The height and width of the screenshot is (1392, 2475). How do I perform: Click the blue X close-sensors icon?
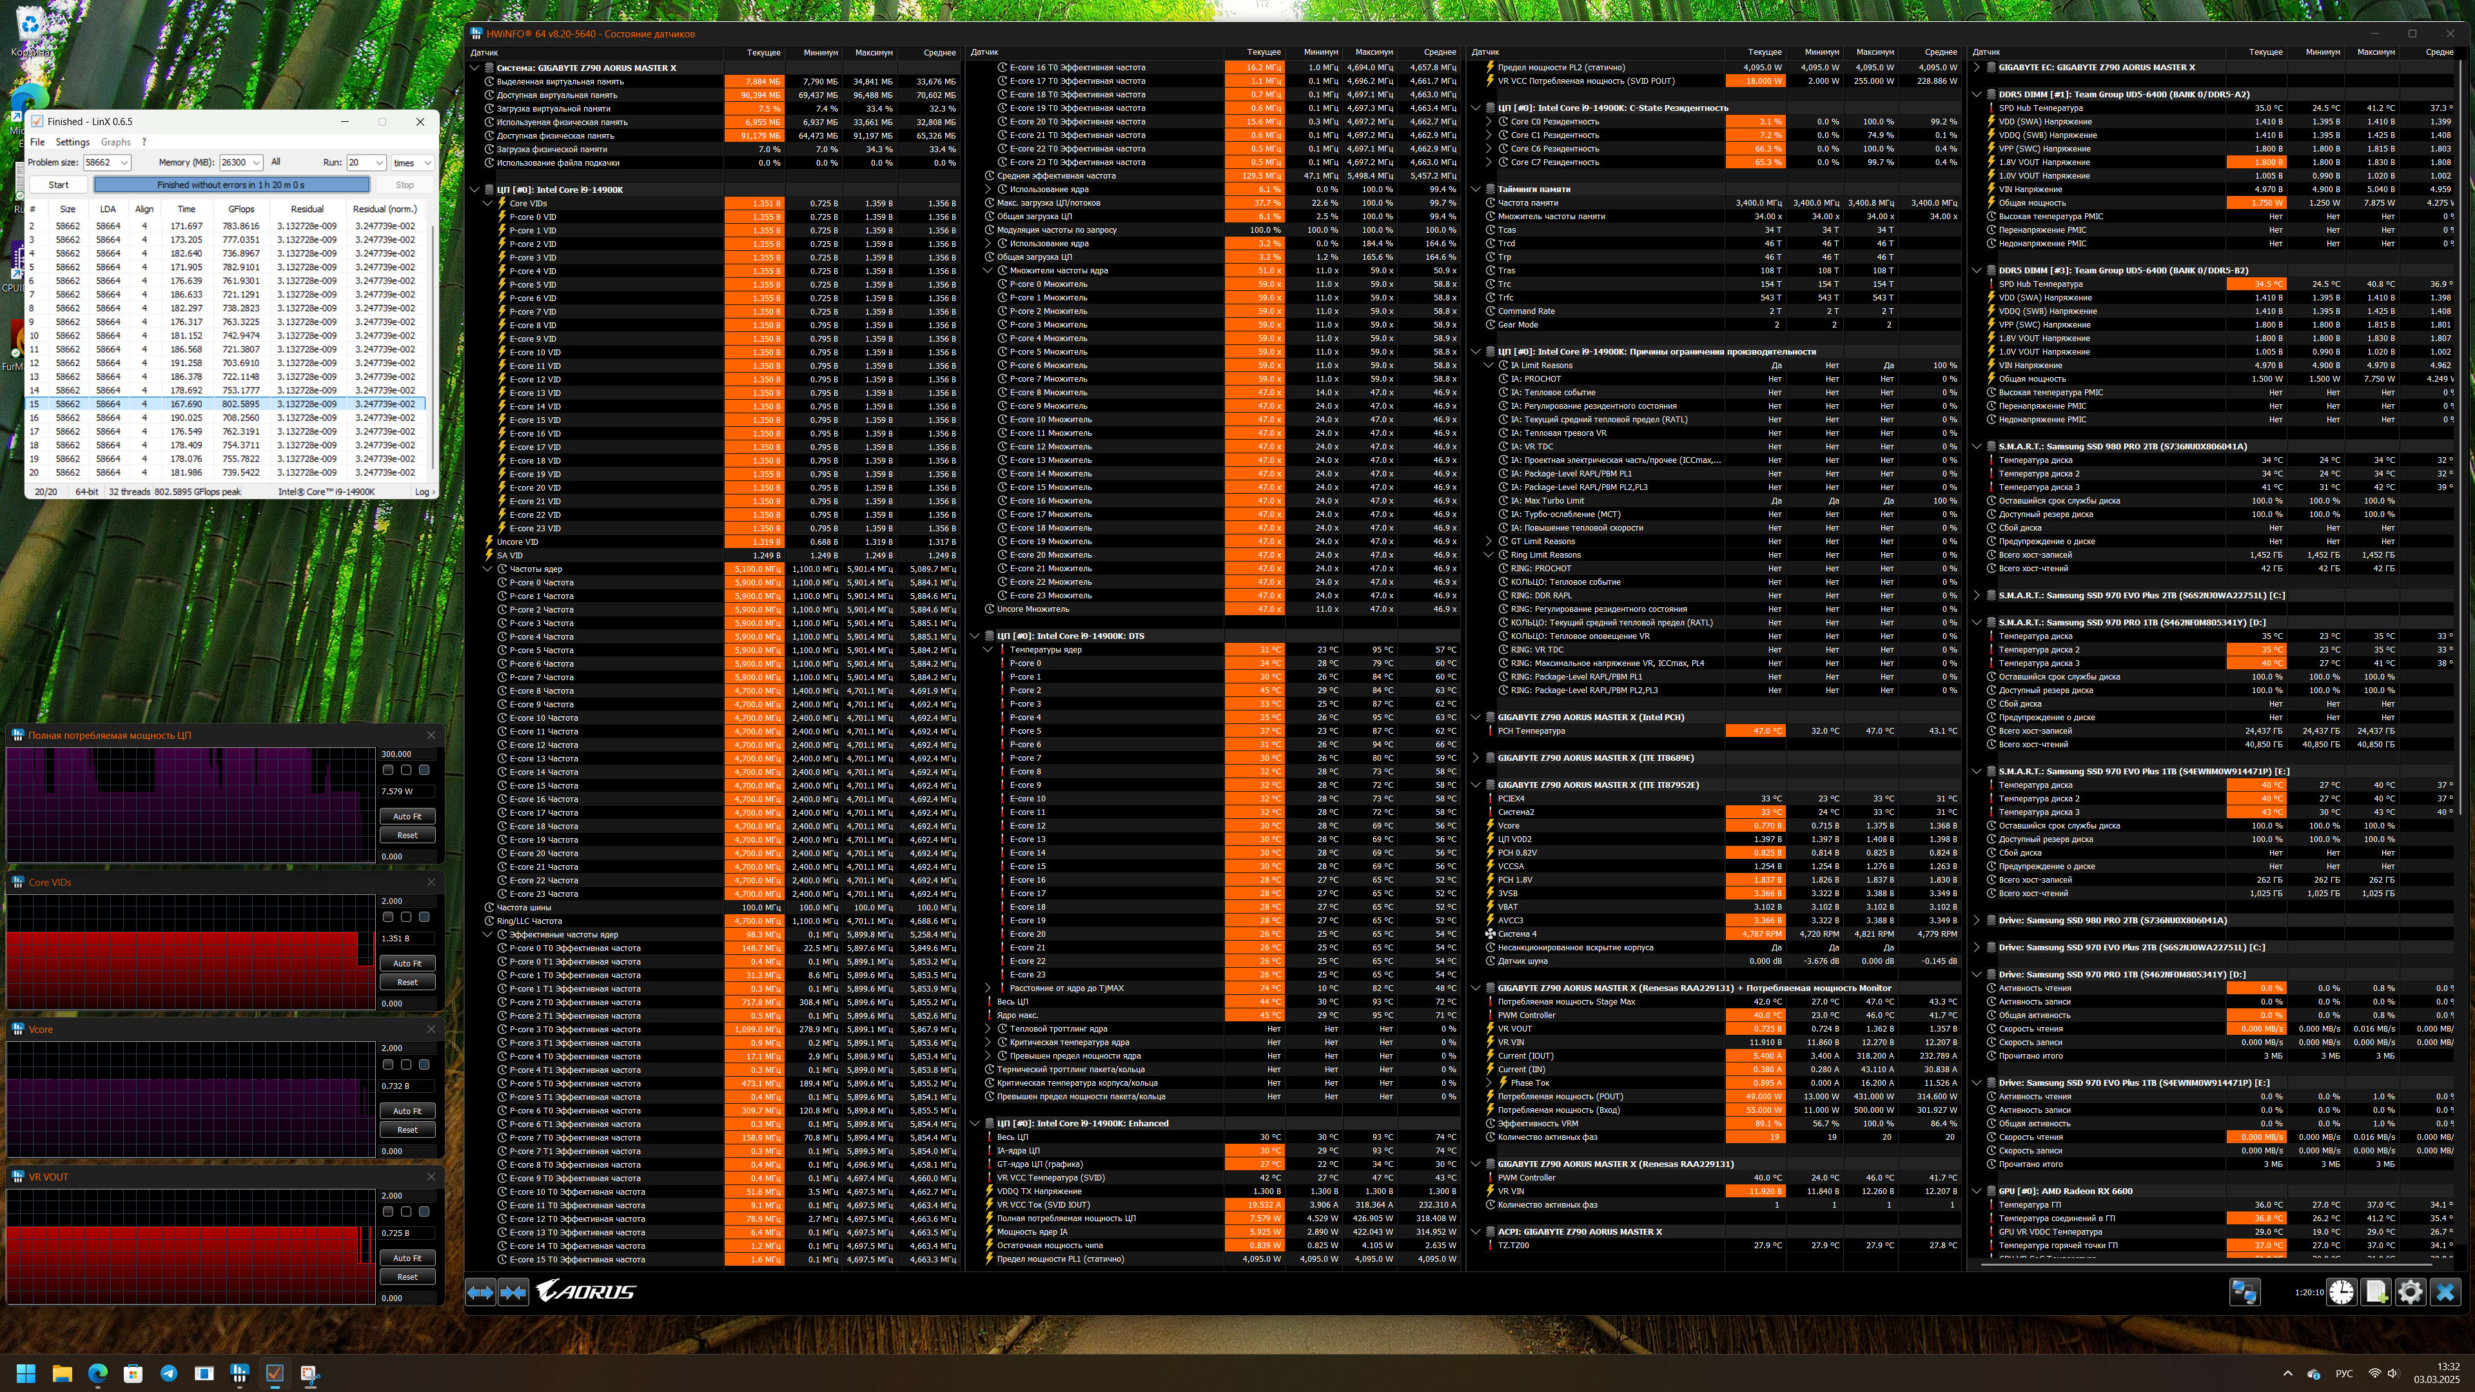pyautogui.click(x=2445, y=1292)
